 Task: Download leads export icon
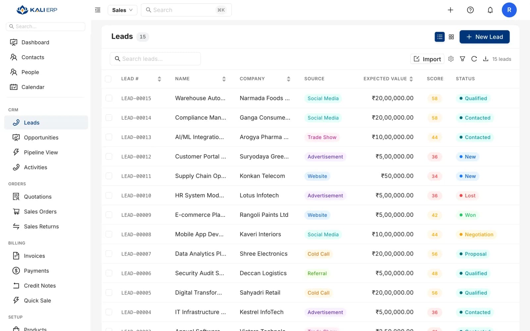486,59
